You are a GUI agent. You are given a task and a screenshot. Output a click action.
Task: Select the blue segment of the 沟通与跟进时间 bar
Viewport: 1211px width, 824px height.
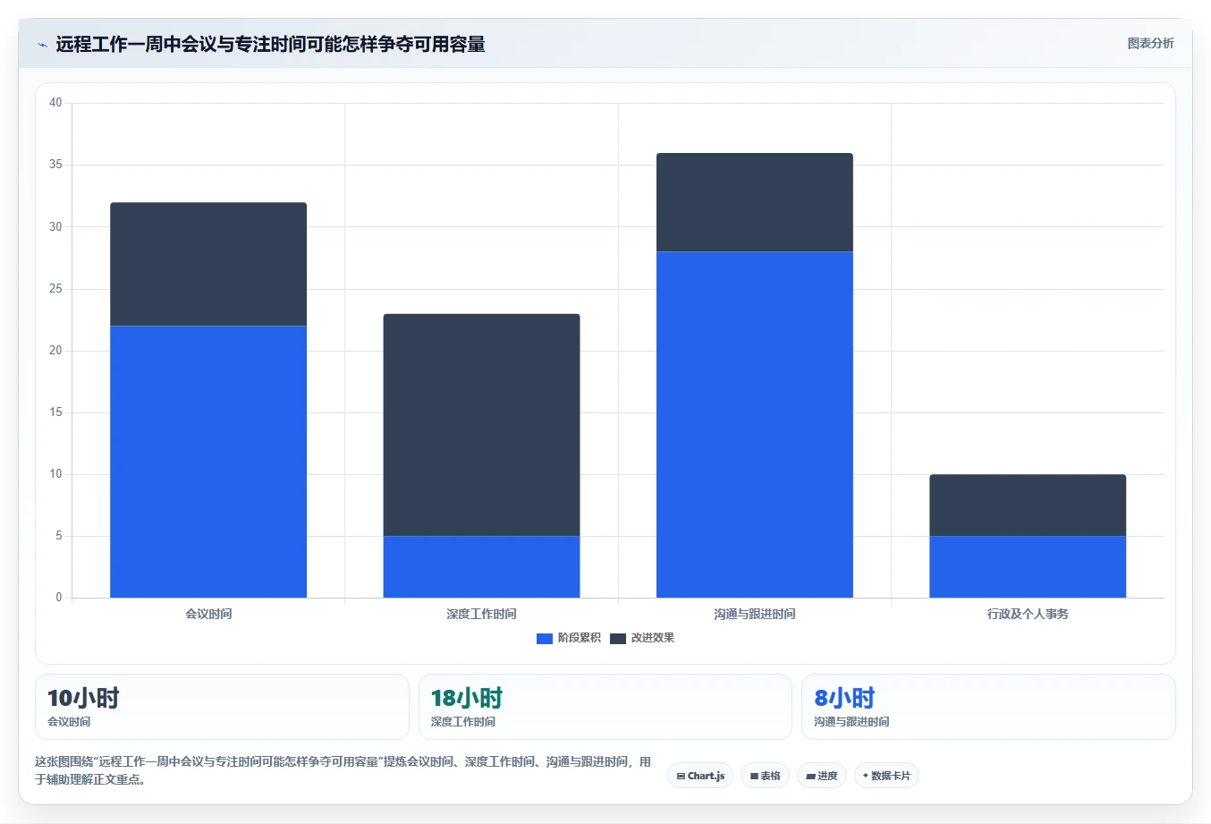point(754,424)
